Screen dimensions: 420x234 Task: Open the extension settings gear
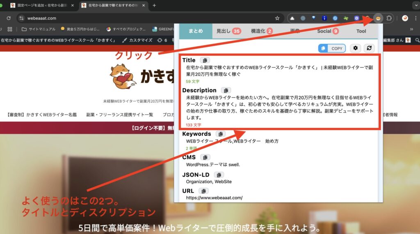pos(356,48)
